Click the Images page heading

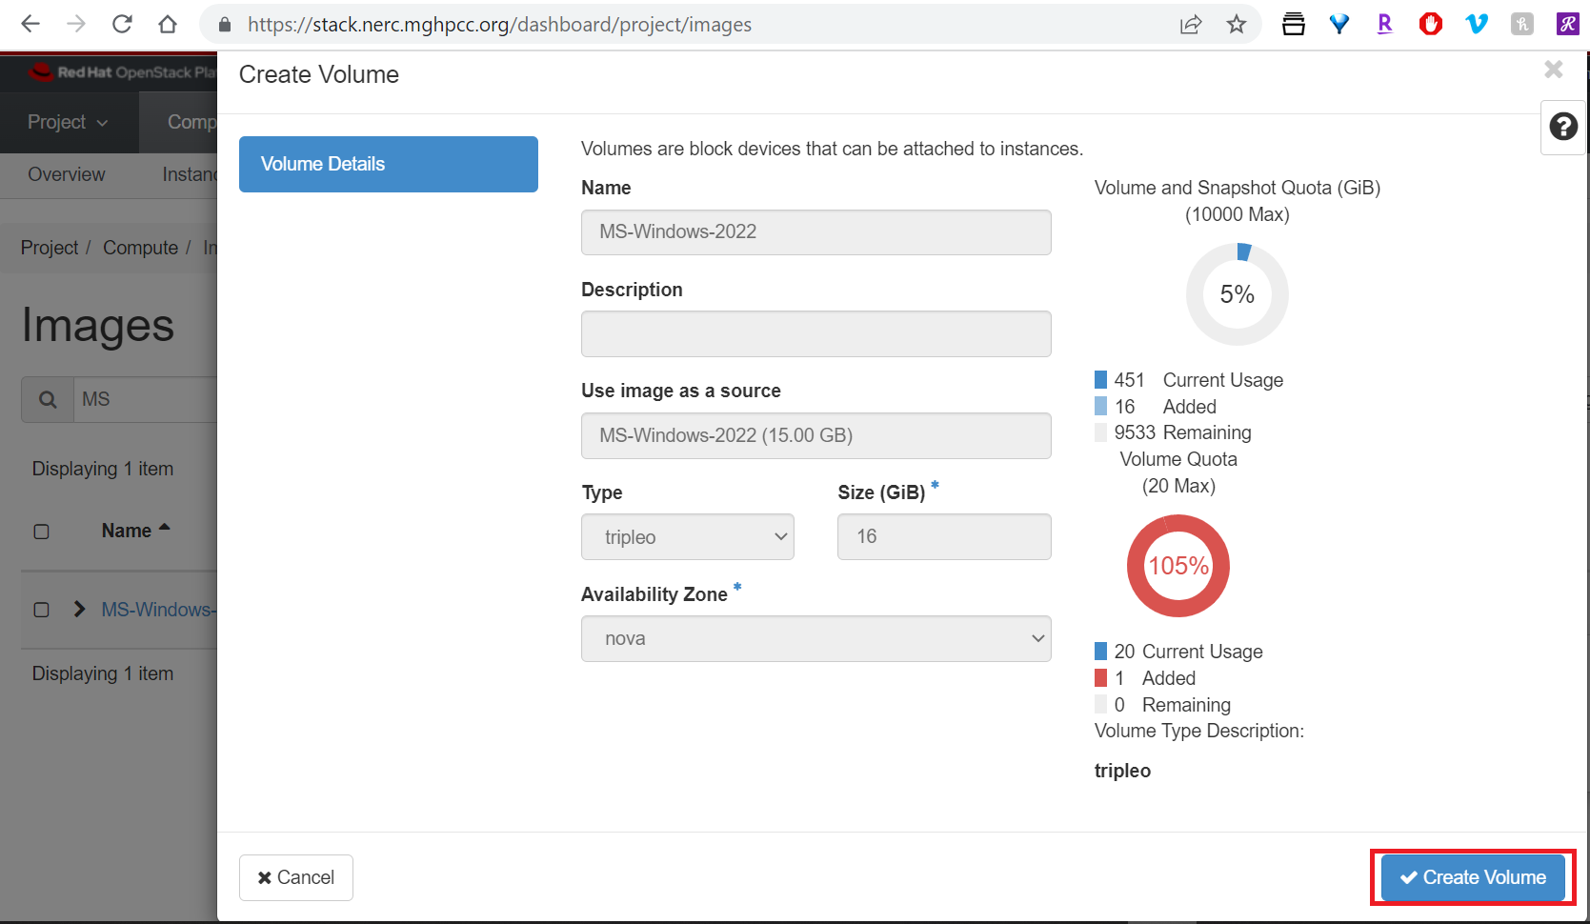pyautogui.click(x=98, y=326)
